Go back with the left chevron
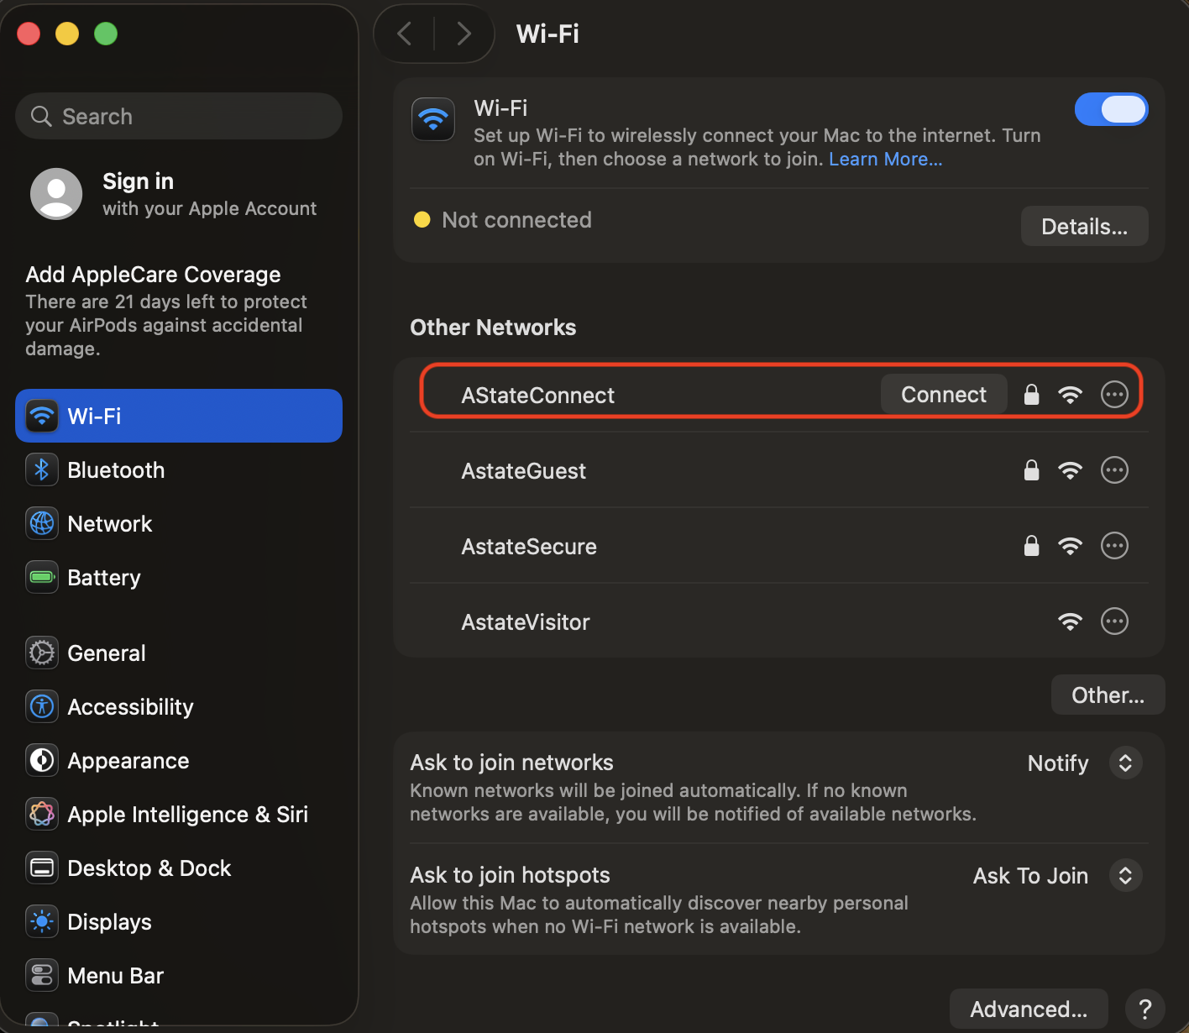The image size is (1189, 1033). 405,34
